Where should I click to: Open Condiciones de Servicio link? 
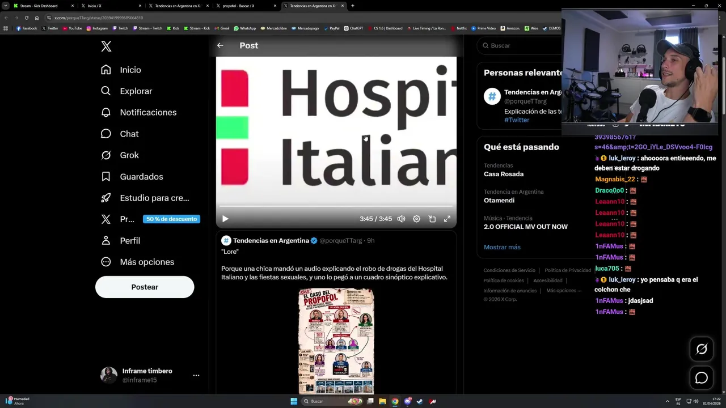pos(509,270)
